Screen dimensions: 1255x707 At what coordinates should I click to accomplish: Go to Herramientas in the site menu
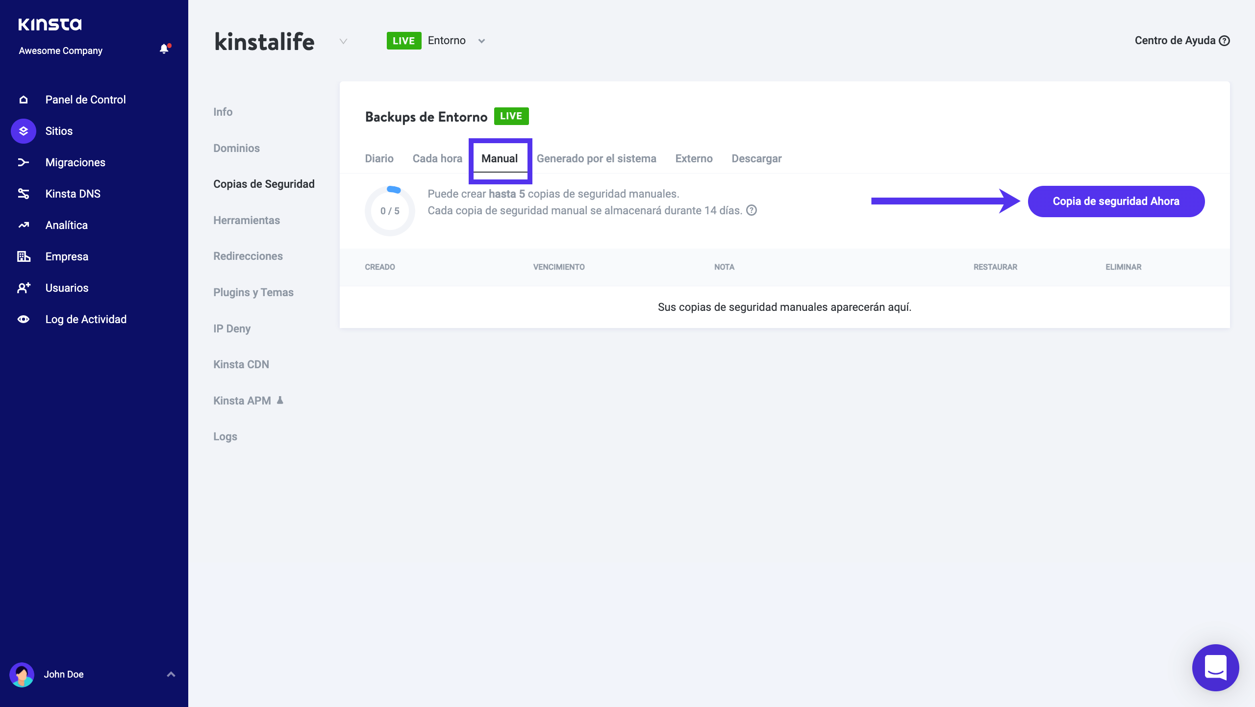click(247, 221)
